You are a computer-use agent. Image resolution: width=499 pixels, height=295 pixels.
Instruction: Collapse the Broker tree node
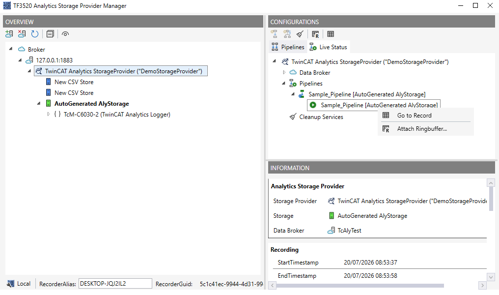[11, 49]
